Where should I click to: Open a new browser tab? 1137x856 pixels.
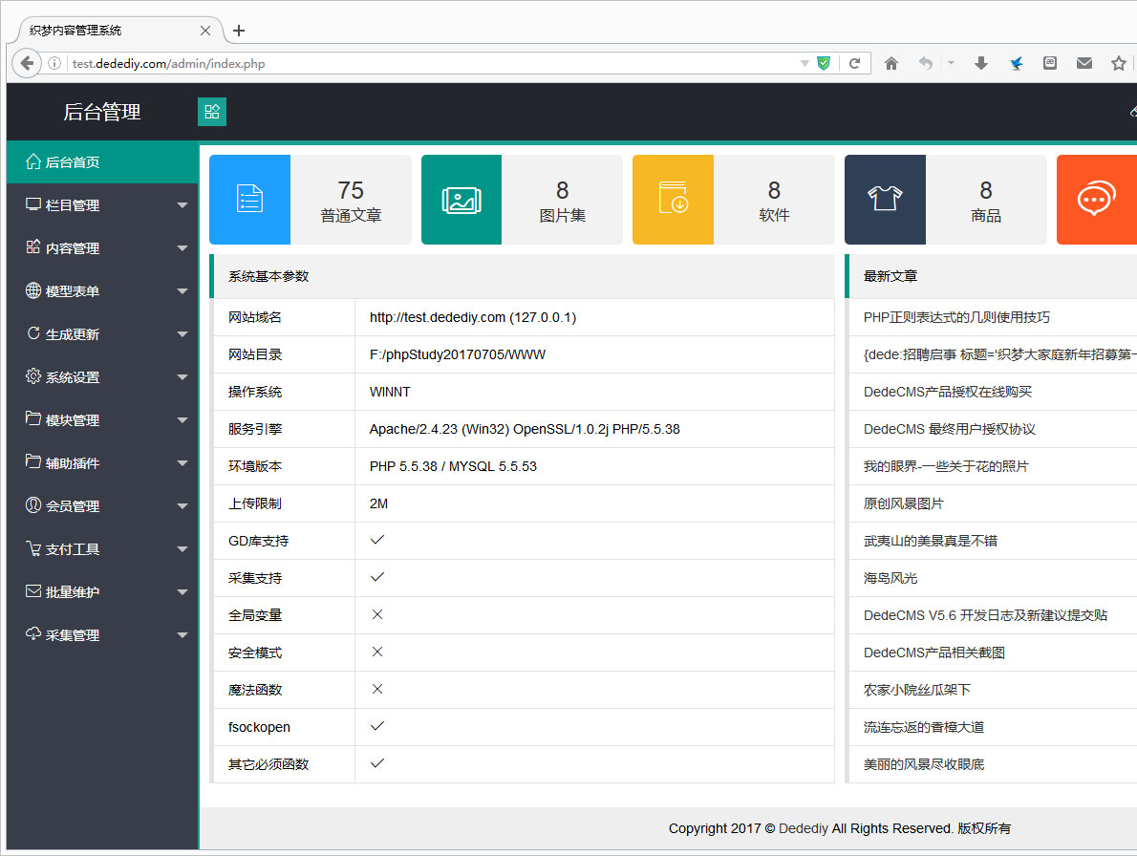239,31
